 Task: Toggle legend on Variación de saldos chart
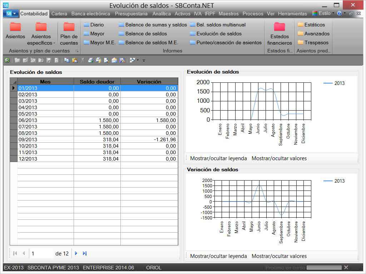pyautogui.click(x=218, y=256)
